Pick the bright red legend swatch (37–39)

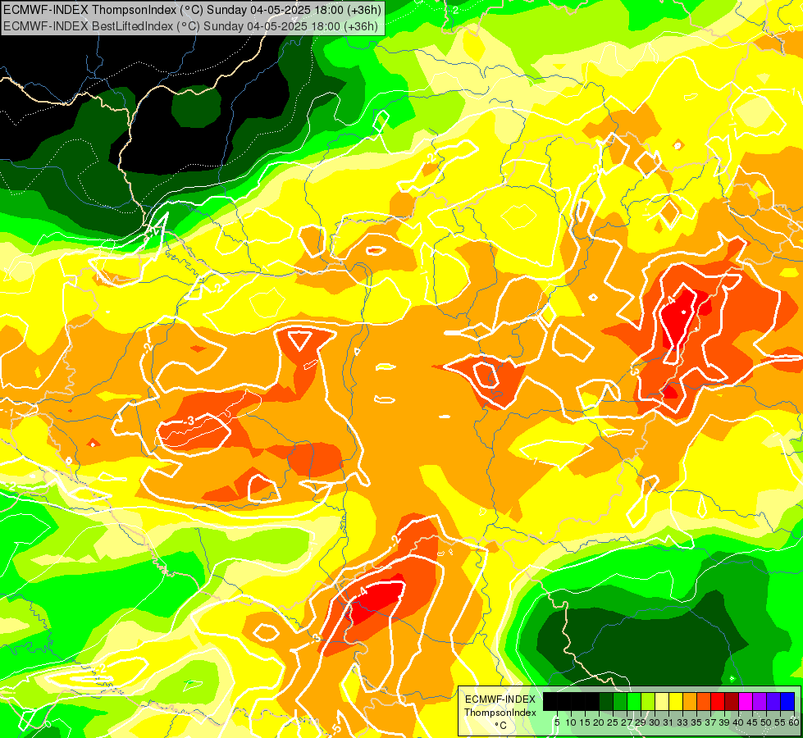tap(718, 702)
